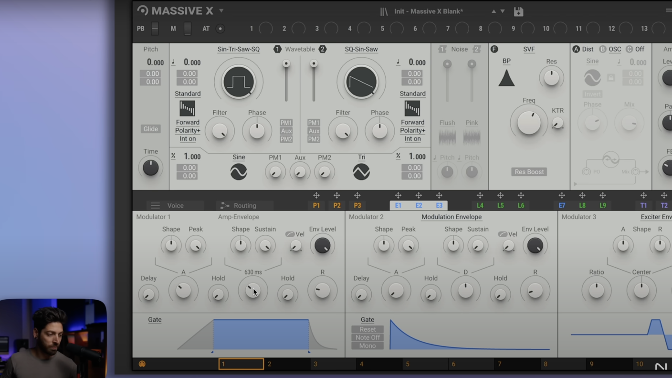Toggle Int on for wavetable oscillator 1
This screenshot has width=672, height=378.
point(188,139)
